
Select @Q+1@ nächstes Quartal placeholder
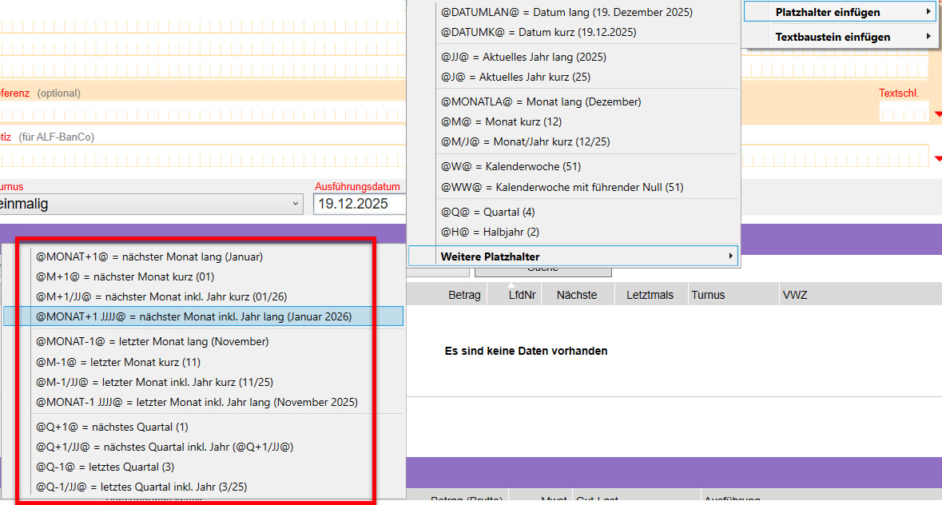tap(111, 427)
